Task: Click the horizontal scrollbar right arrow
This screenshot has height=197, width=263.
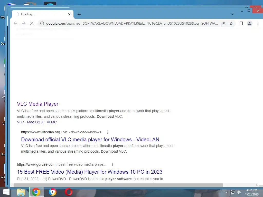Action: tap(257, 185)
